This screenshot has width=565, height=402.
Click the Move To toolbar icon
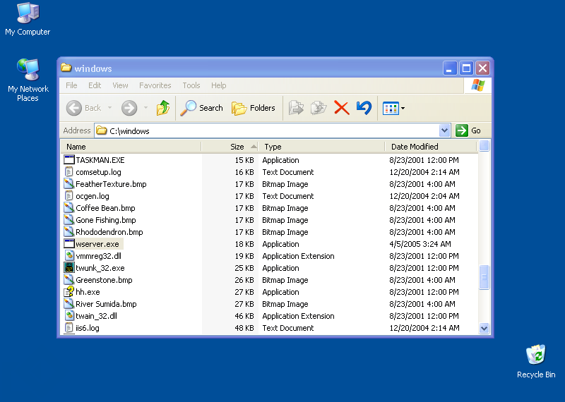tap(296, 108)
